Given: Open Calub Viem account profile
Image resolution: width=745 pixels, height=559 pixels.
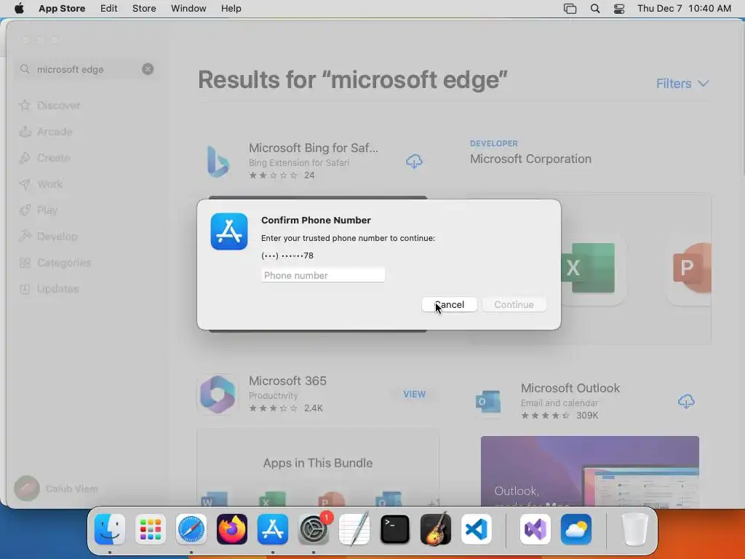Looking at the screenshot, I should pos(56,488).
